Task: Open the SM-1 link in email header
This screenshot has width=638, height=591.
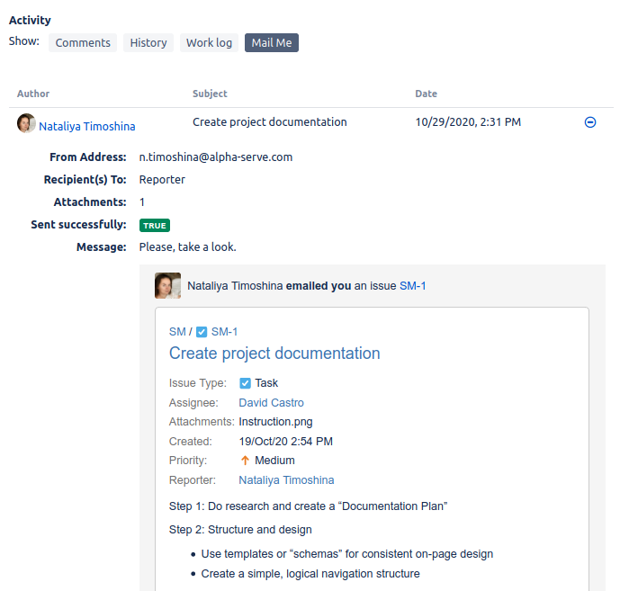Action: pos(412,286)
